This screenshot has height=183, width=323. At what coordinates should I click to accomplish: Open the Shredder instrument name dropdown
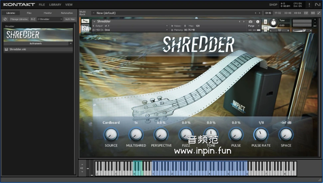click(94, 21)
